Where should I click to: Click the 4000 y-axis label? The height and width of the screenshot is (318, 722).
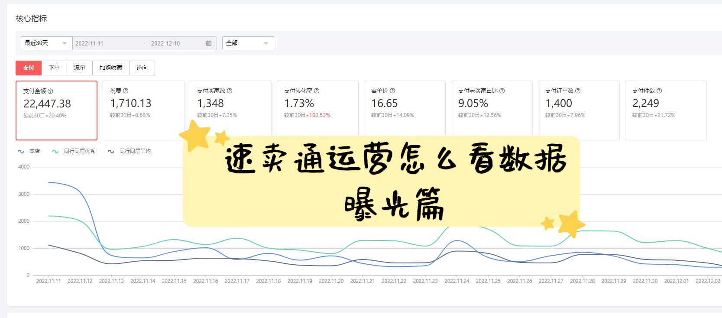pyautogui.click(x=24, y=167)
